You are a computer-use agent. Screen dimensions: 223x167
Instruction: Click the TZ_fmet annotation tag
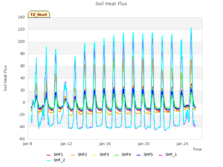point(39,15)
